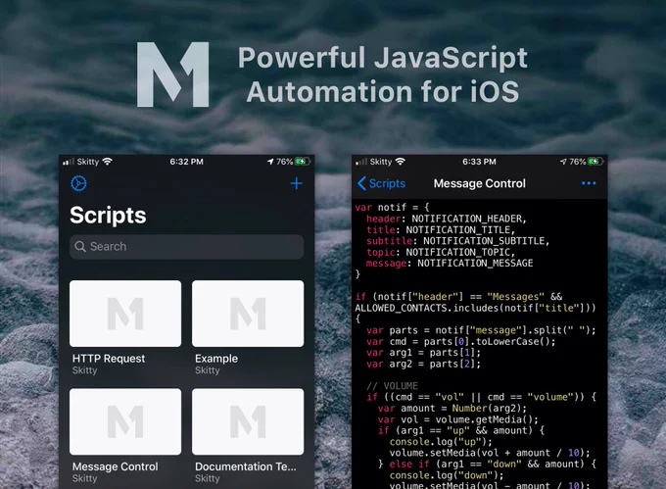Screen dimensions: 666x489
Task: Click the magnifier icon in search bar
Action: (x=80, y=246)
